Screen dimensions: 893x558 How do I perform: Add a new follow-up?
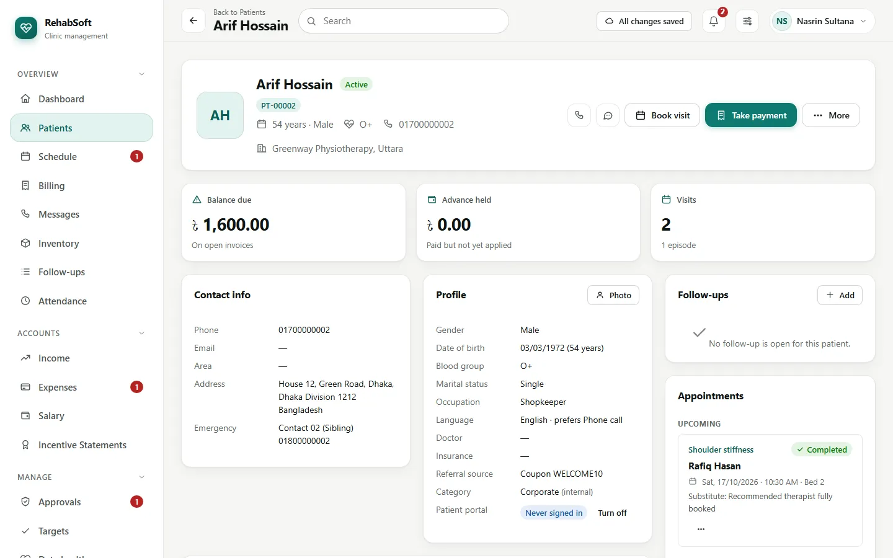pyautogui.click(x=840, y=295)
